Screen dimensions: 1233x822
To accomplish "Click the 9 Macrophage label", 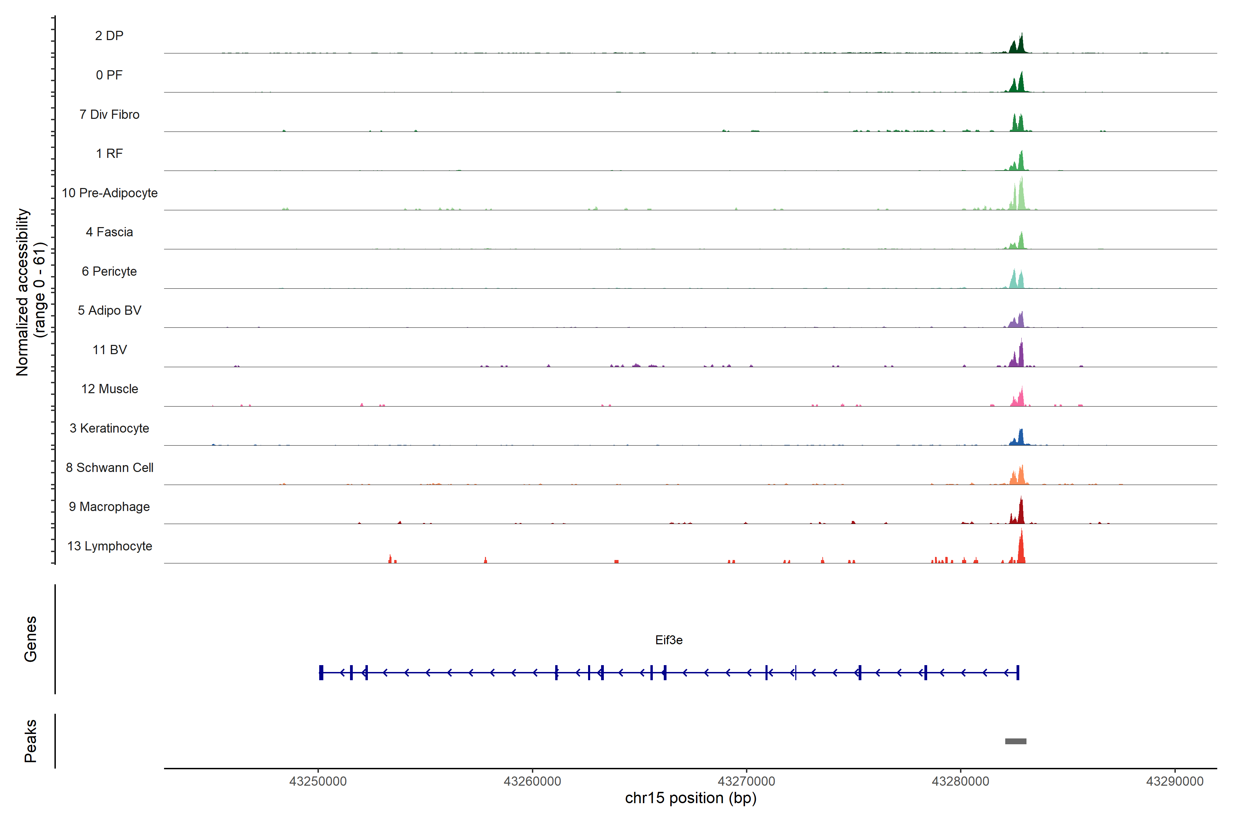I will 109,507.
